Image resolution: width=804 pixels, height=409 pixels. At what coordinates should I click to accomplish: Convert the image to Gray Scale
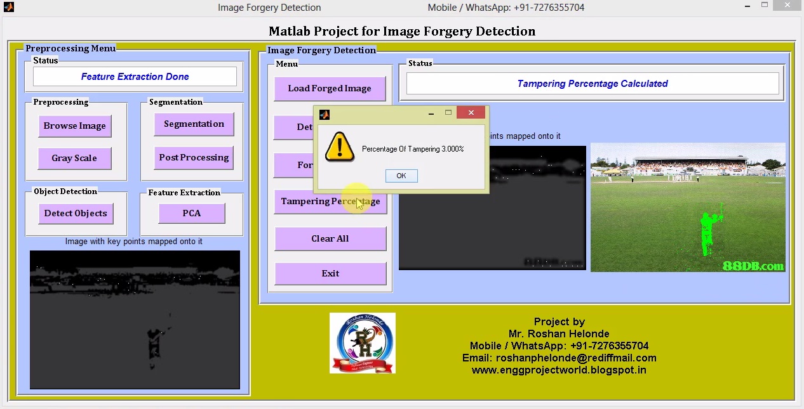74,158
